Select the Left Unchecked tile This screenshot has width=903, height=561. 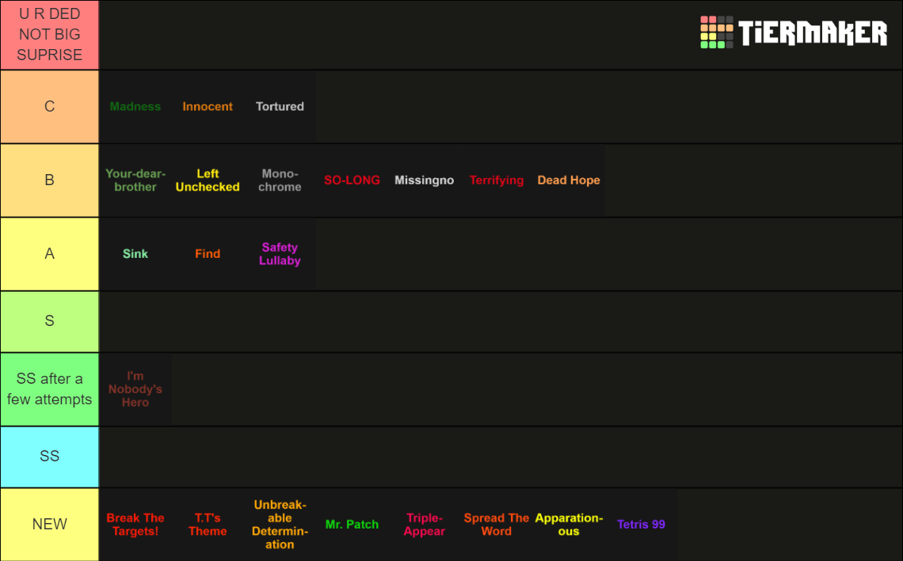click(208, 180)
